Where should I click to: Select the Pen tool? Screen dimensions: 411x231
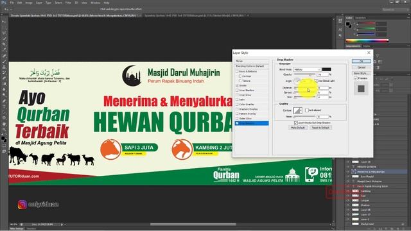click(4, 101)
